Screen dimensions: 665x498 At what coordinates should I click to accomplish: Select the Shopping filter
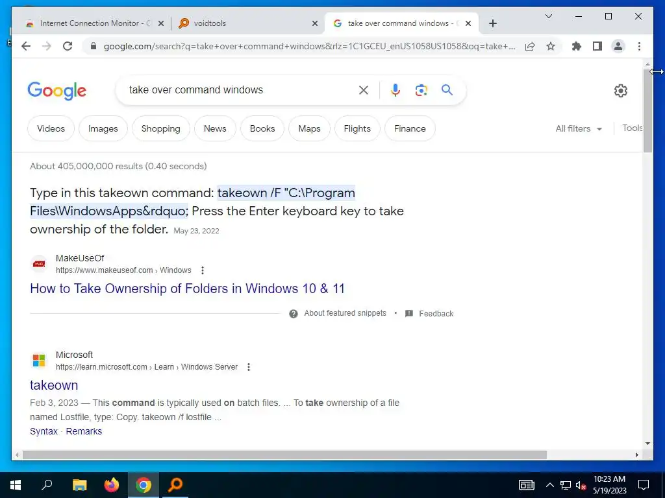(x=161, y=128)
